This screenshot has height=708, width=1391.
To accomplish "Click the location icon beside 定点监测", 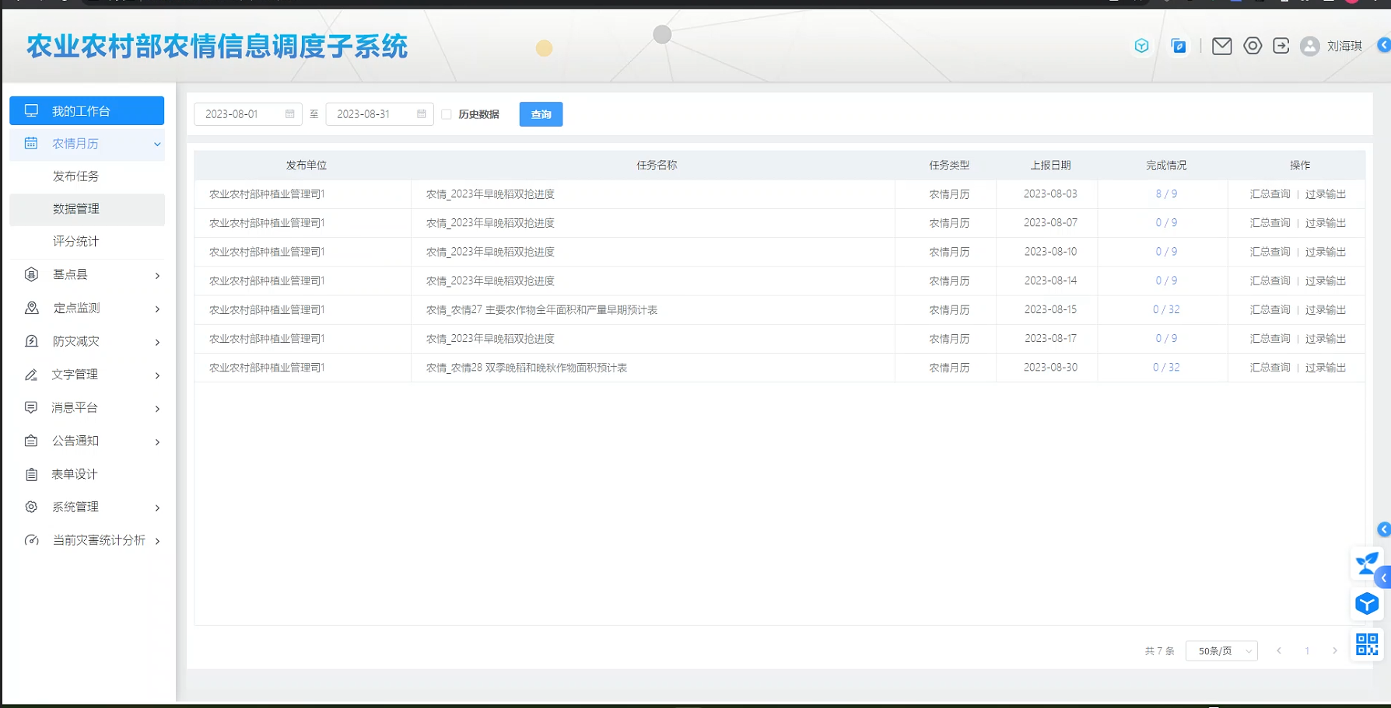I will [31, 308].
